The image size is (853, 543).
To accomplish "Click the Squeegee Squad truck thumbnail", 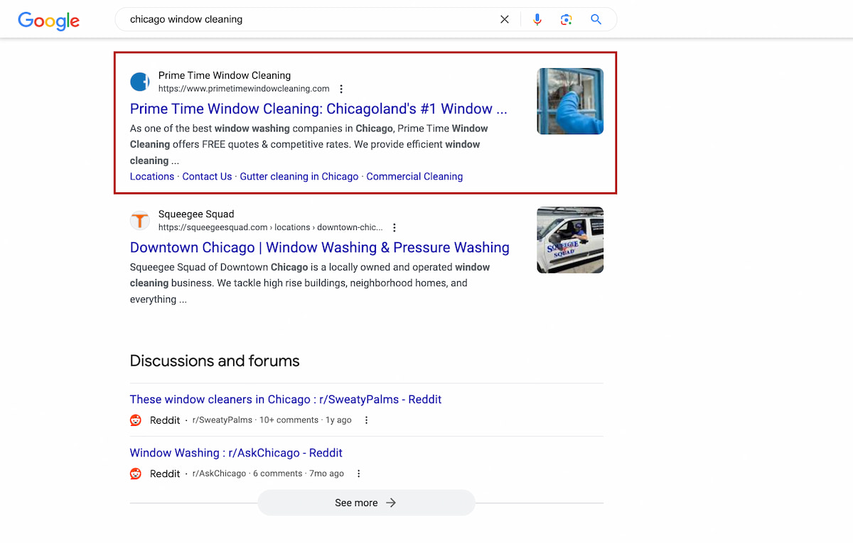I will click(570, 240).
